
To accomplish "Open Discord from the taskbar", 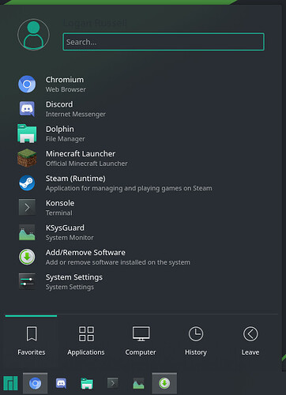I will coord(61,383).
